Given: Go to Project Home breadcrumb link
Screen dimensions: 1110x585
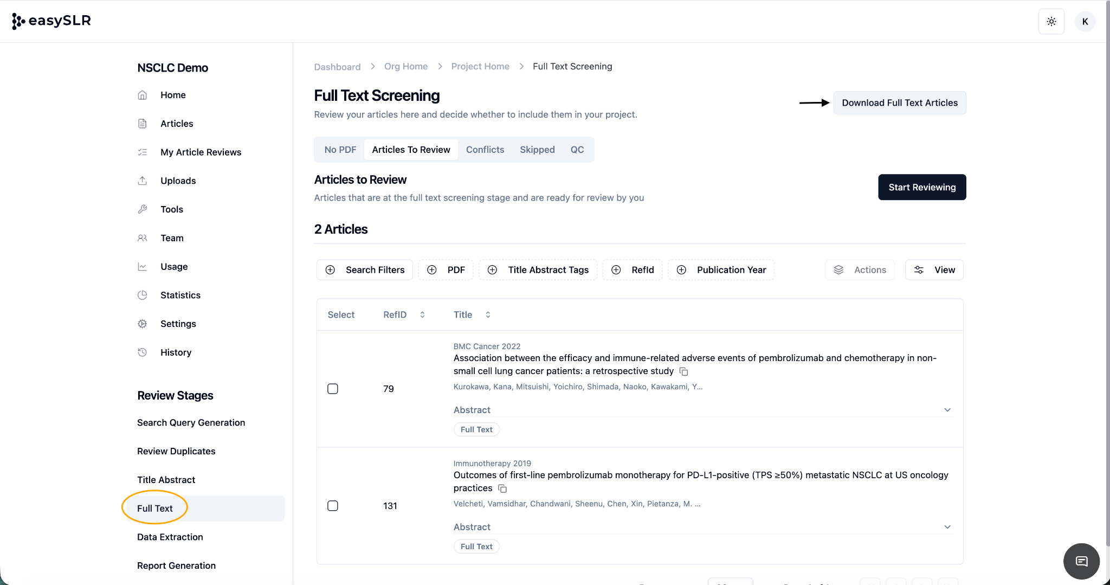Looking at the screenshot, I should coord(480,66).
